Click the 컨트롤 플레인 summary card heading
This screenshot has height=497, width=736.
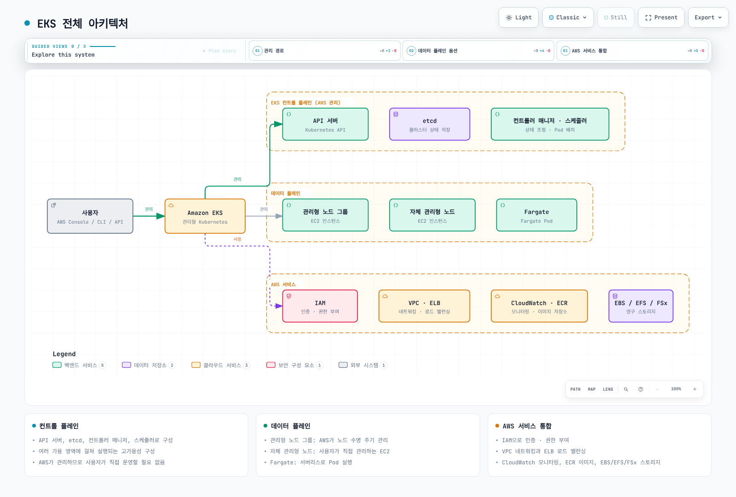59,426
